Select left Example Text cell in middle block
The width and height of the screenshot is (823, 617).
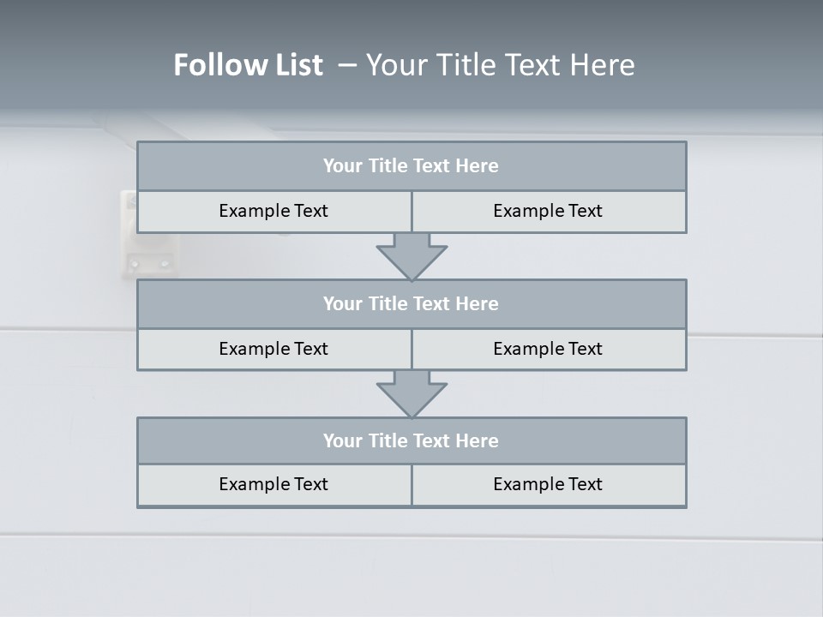tap(273, 350)
